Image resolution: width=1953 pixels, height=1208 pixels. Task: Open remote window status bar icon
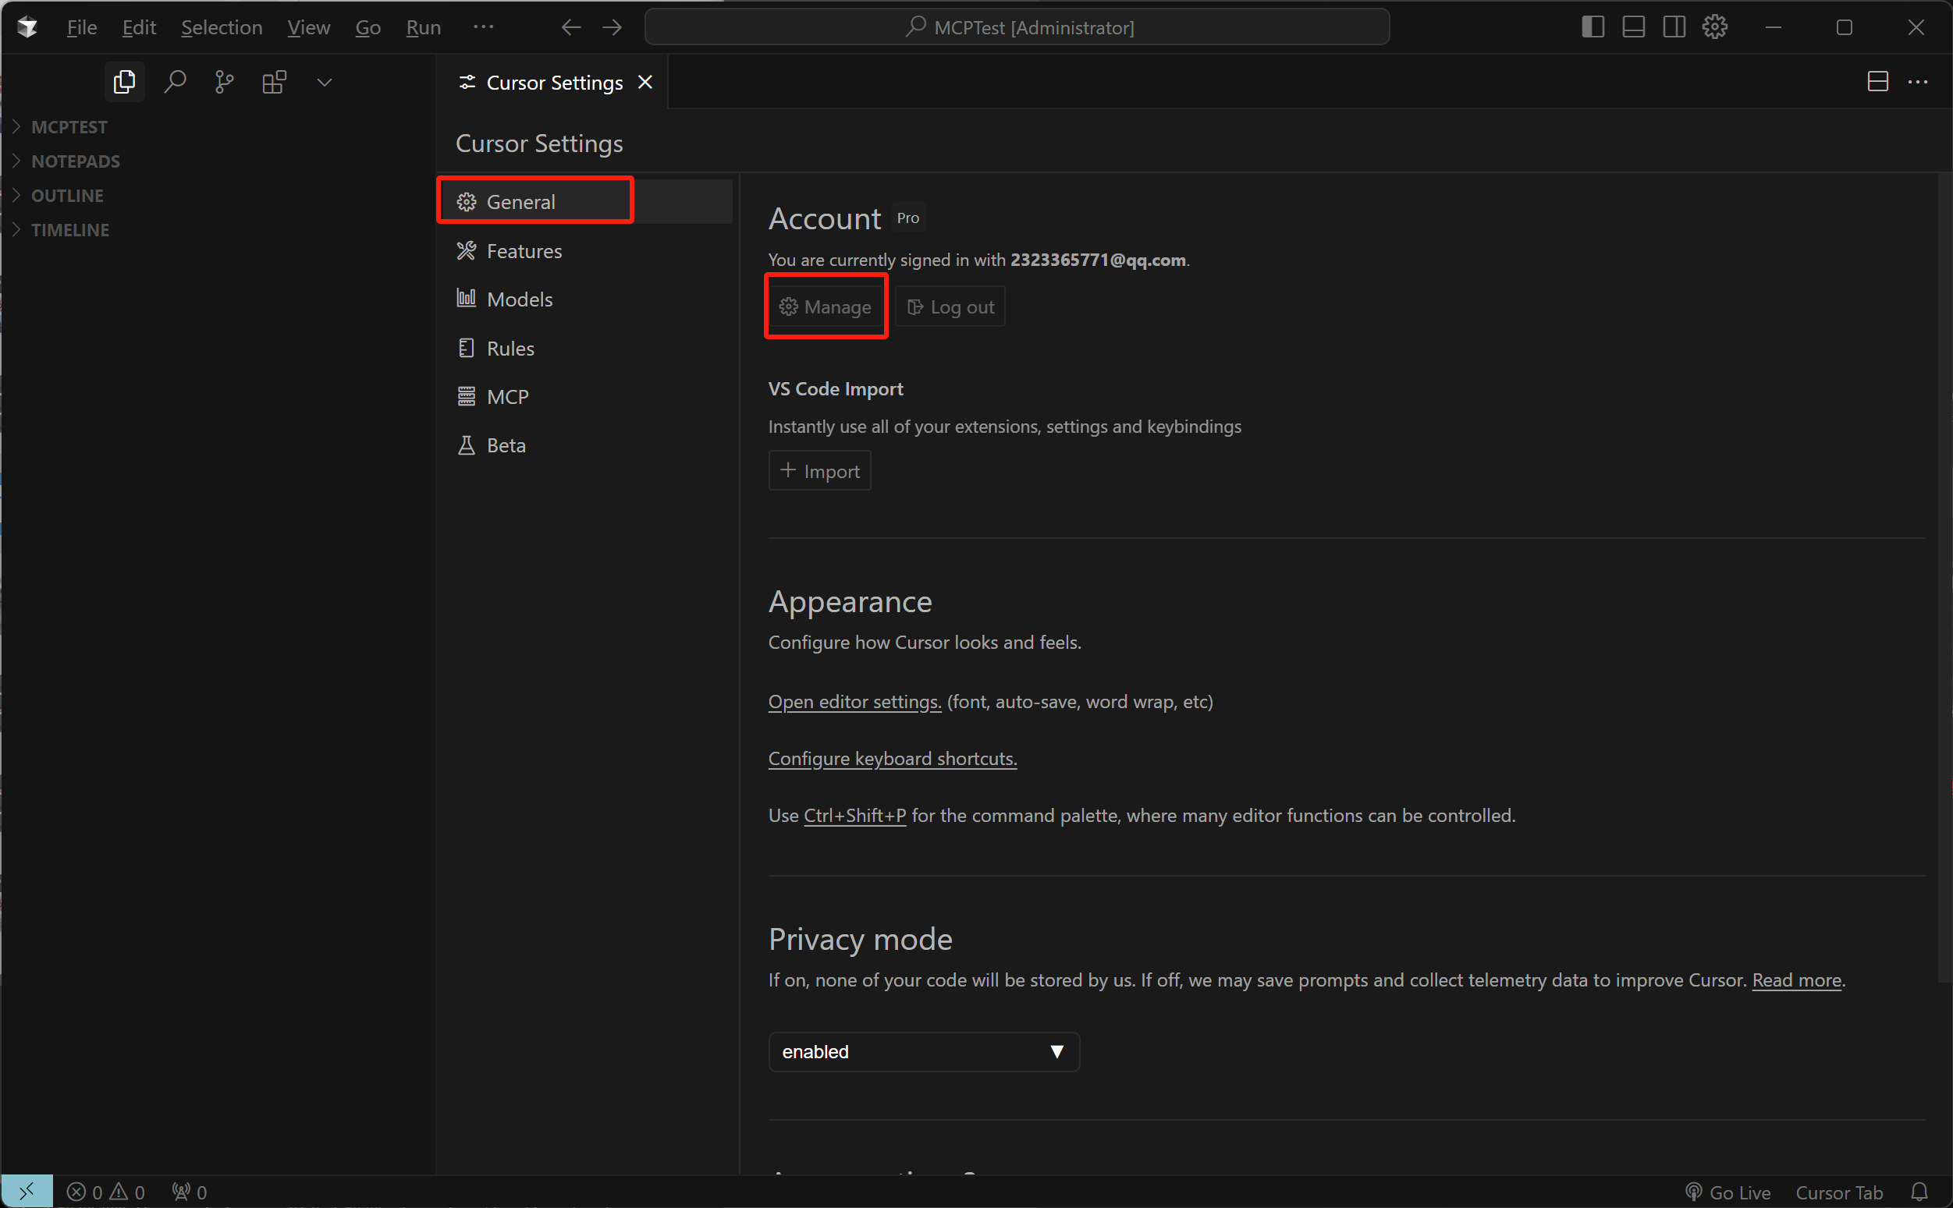(27, 1192)
